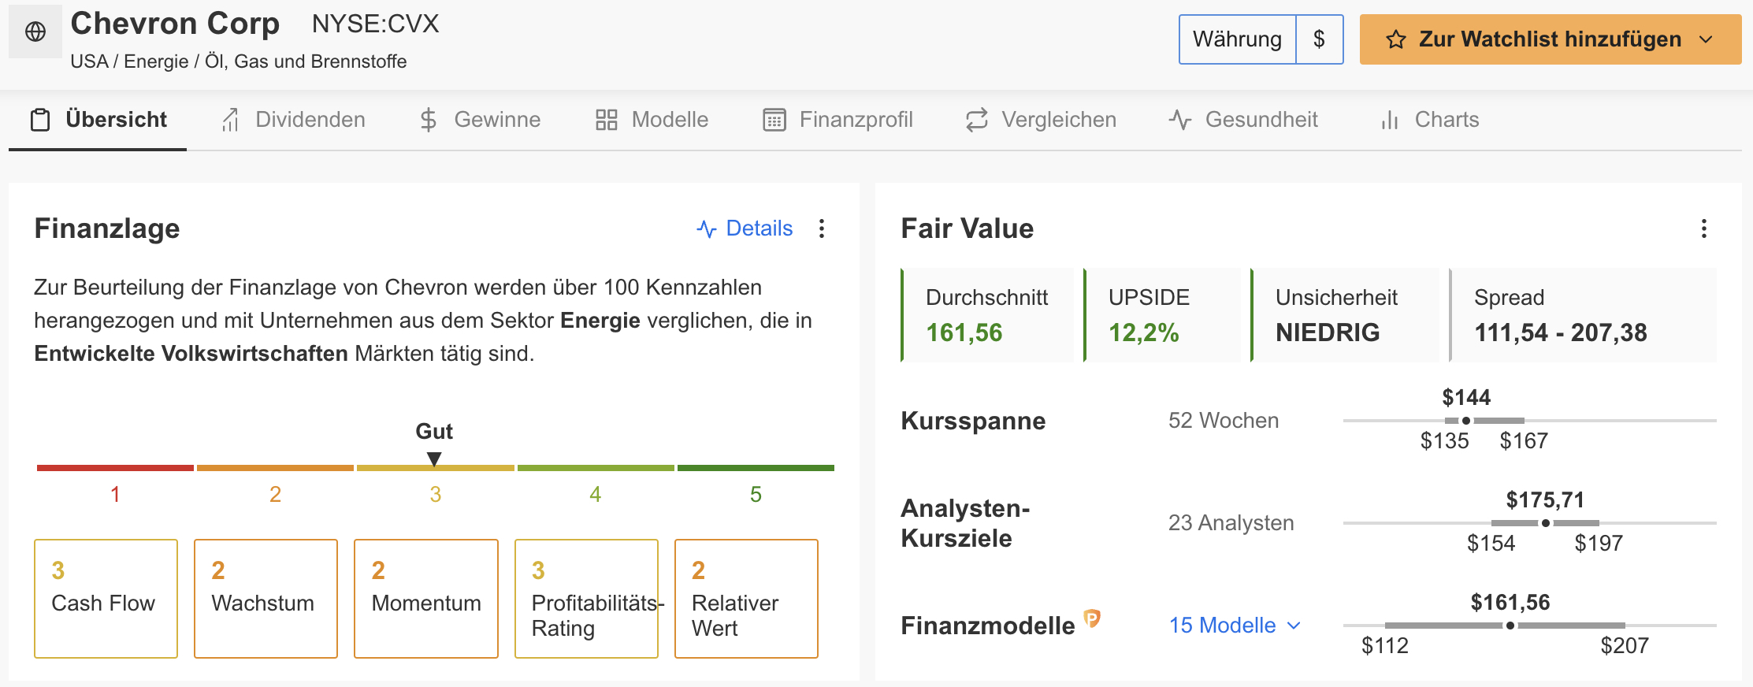Open the Finanzlage three-dot options menu
This screenshot has height=687, width=1753.
822,228
